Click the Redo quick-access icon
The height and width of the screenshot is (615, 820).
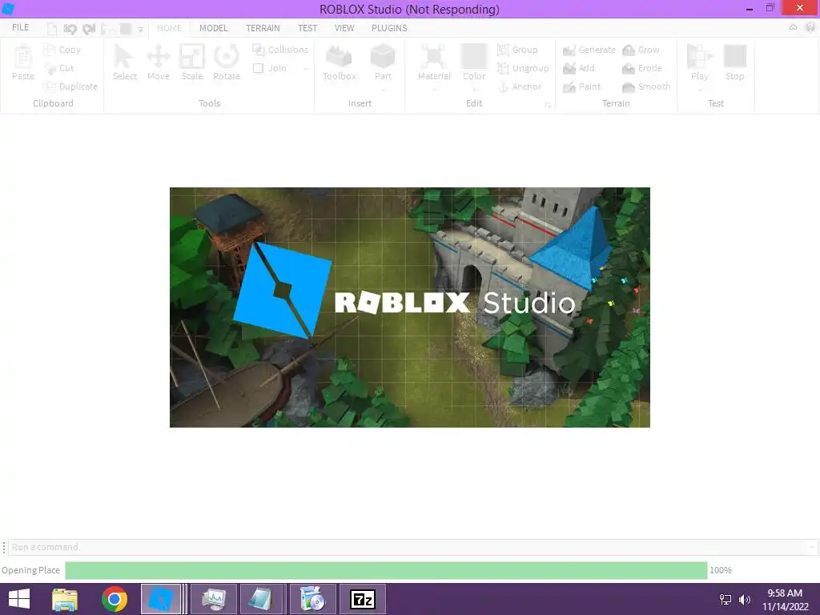(89, 29)
